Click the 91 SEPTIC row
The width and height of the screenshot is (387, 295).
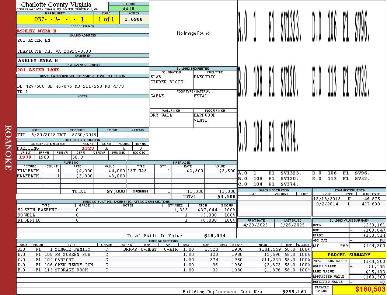[x=126, y=220]
